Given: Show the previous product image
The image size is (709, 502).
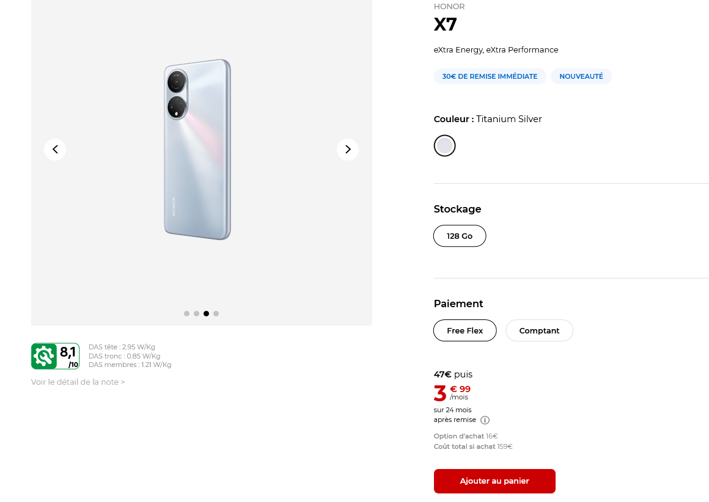Looking at the screenshot, I should click(x=55, y=149).
